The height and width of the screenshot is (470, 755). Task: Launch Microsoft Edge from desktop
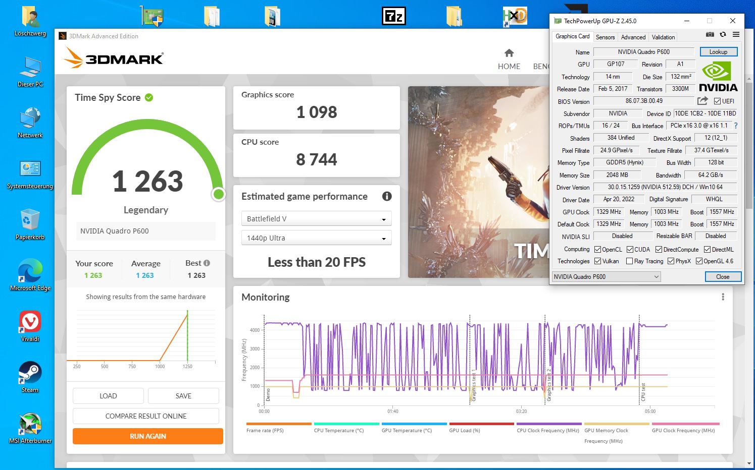pyautogui.click(x=30, y=275)
